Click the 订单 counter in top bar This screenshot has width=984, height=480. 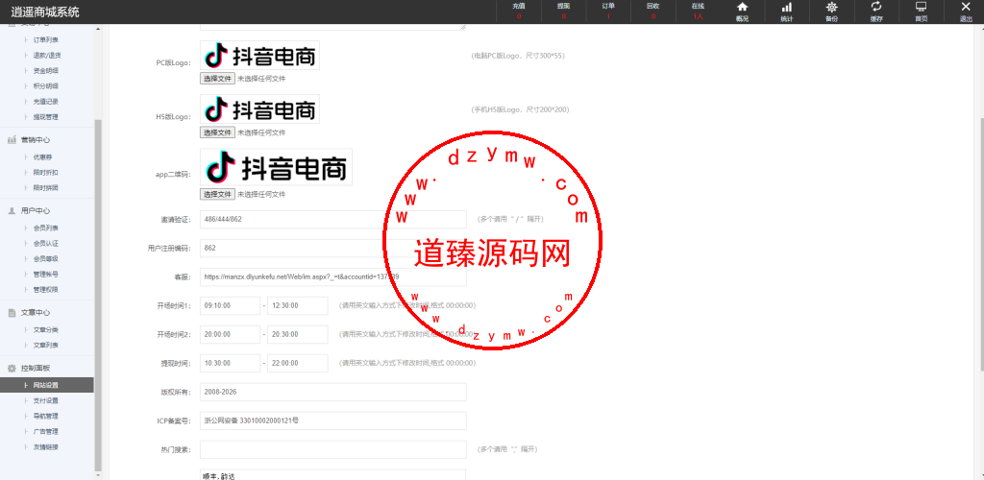(608, 11)
